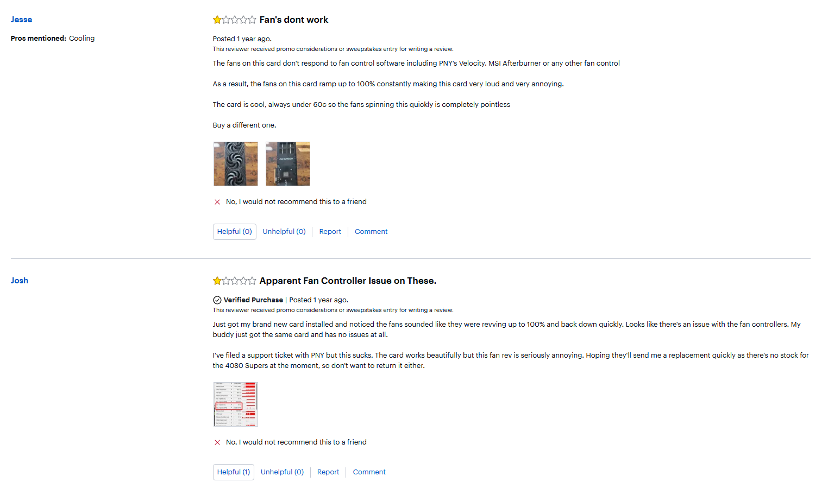Mark Jesse's review as Helpful (0)

[x=235, y=232]
